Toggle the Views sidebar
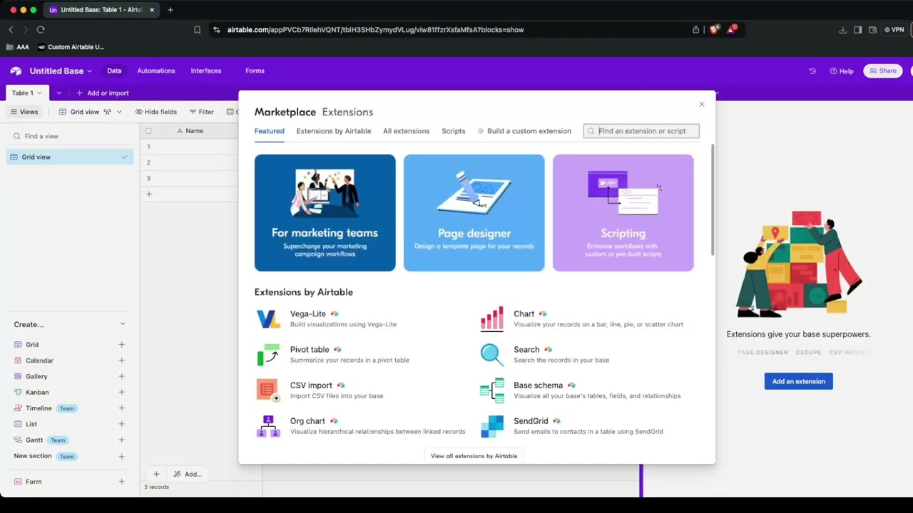The height and width of the screenshot is (513, 913). click(24, 112)
